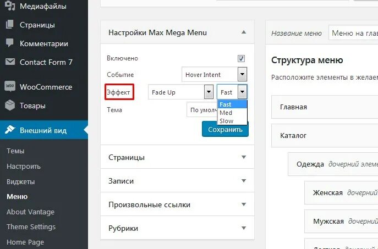Collapse the Настройки Max Mega Menu panel arrow
The width and height of the screenshot is (378, 249).
click(244, 32)
